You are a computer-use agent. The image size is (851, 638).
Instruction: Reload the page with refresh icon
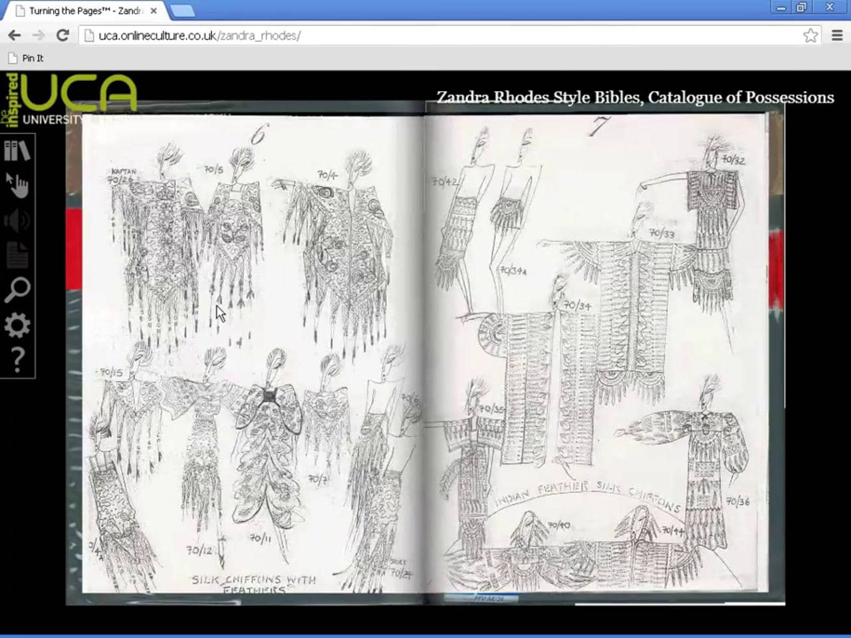(x=62, y=35)
